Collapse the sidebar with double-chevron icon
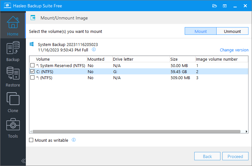The height and width of the screenshot is (166, 252). click(x=23, y=161)
